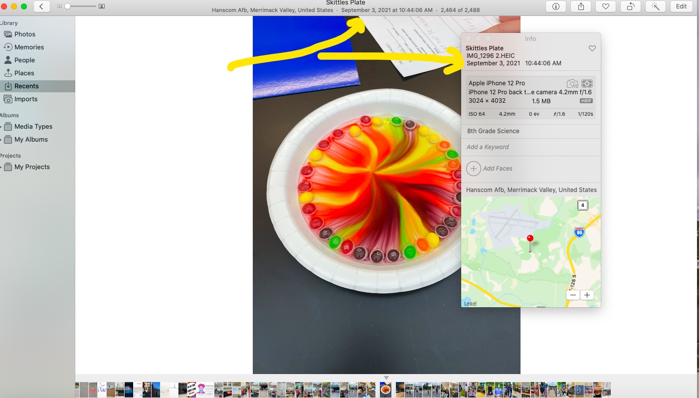699x398 pixels.
Task: Click the Add Faces plus circle
Action: (474, 169)
